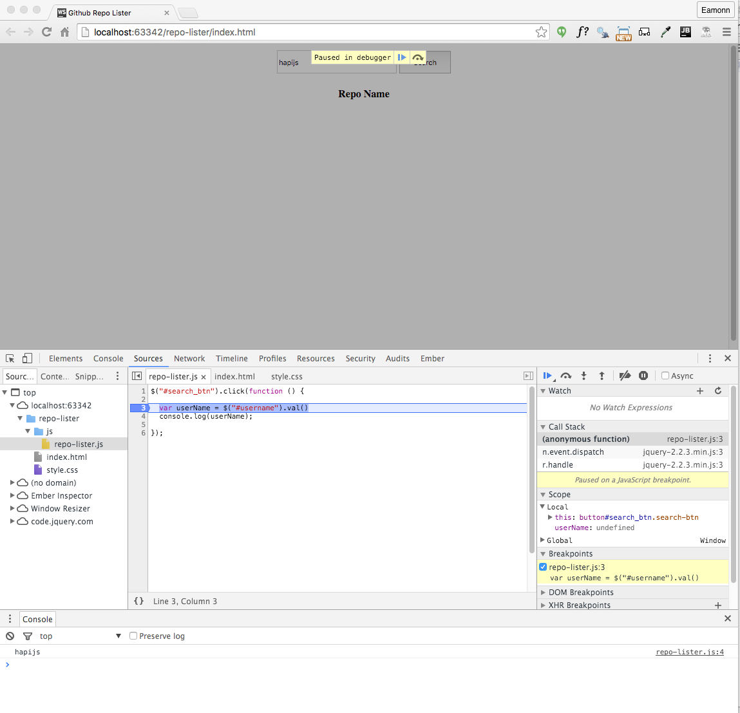740x713 pixels.
Task: Click the Step over function call icon
Action: (565, 376)
